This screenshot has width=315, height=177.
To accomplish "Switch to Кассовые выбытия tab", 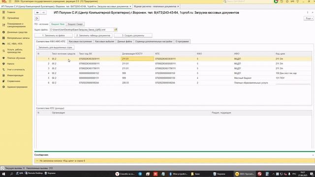I will [104, 41].
